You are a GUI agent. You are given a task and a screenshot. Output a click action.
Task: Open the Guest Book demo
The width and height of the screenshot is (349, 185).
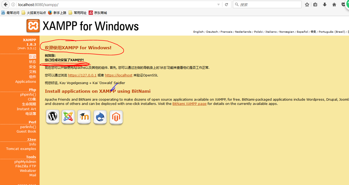point(26,132)
